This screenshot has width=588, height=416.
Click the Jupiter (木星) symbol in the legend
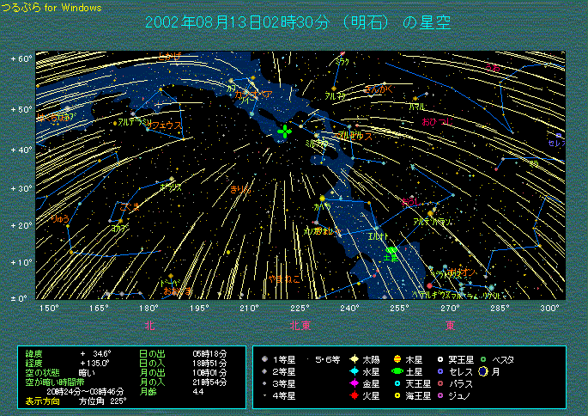397,359
